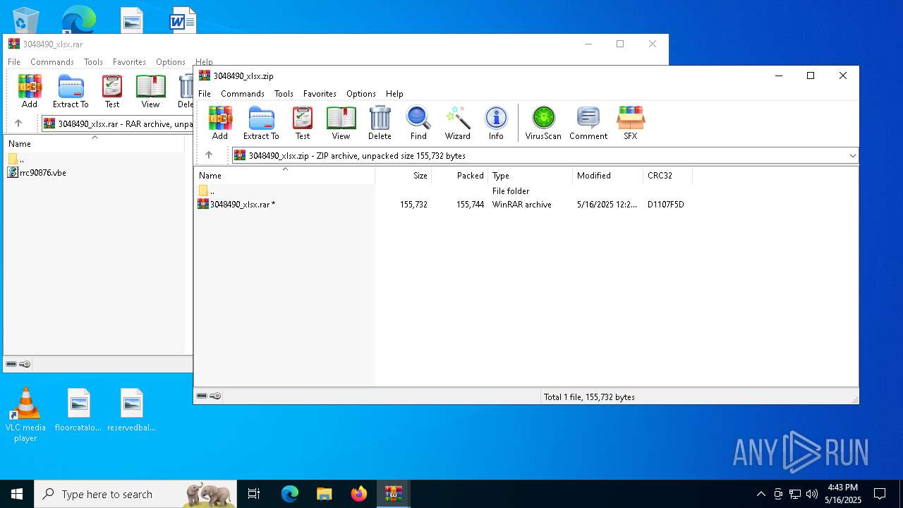This screenshot has width=903, height=508.
Task: Open Commands menu in rar window
Action: pyautogui.click(x=52, y=62)
